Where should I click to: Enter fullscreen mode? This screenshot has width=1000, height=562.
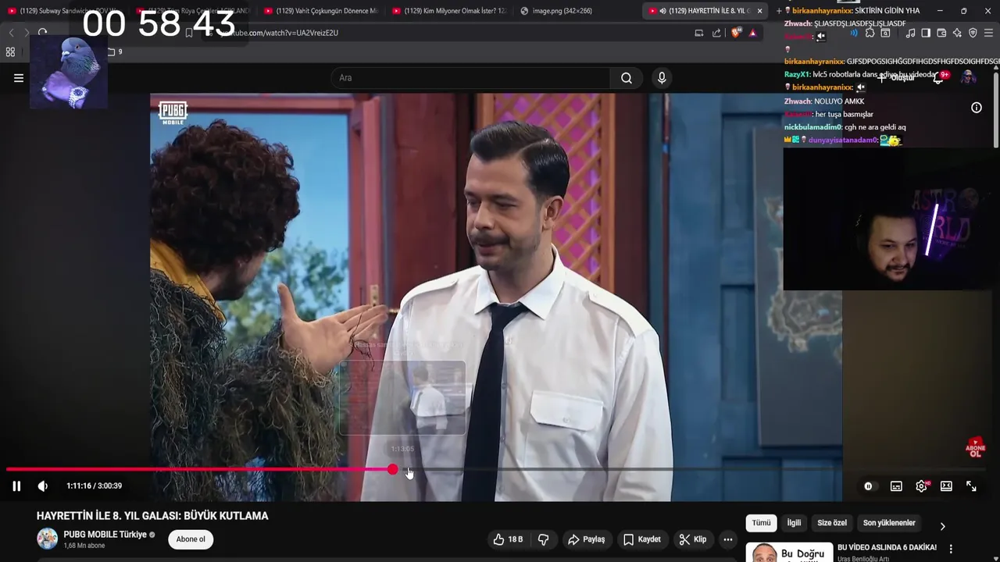pos(971,486)
